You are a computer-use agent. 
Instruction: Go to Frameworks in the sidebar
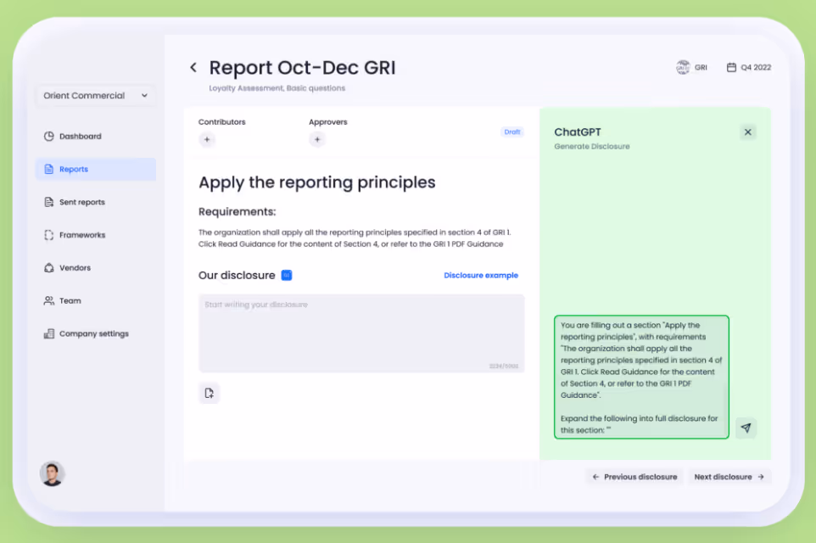(x=96, y=235)
